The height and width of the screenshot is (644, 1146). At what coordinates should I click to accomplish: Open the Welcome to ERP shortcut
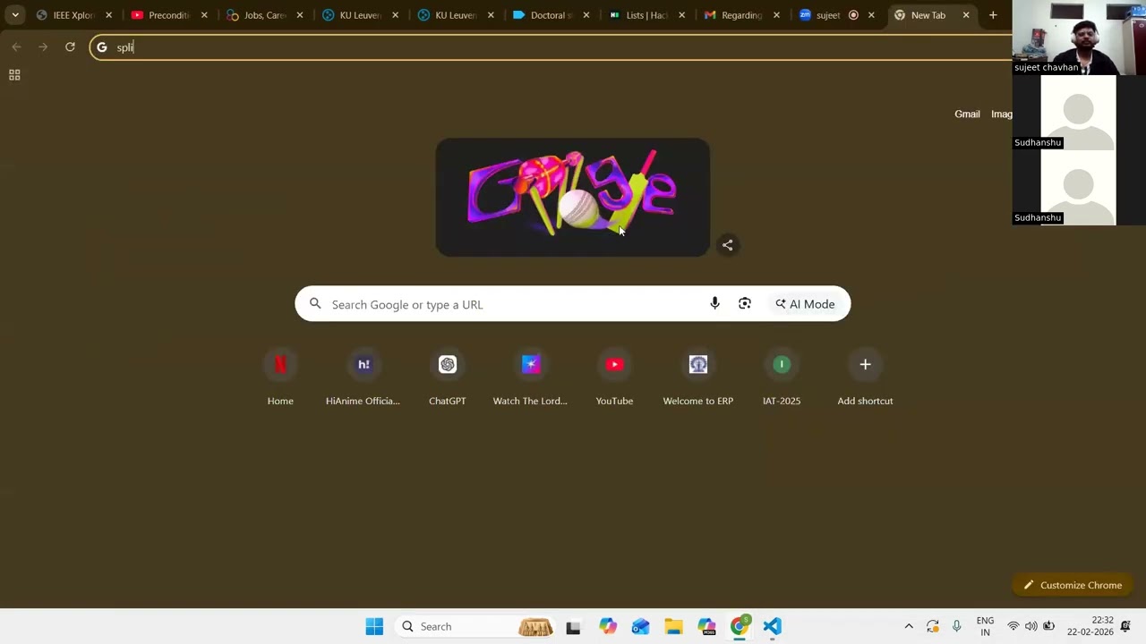click(698, 377)
